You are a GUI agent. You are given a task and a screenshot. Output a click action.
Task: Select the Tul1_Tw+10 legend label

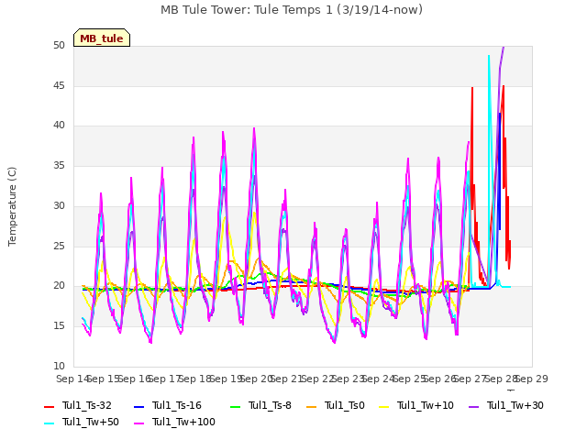[x=426, y=405]
